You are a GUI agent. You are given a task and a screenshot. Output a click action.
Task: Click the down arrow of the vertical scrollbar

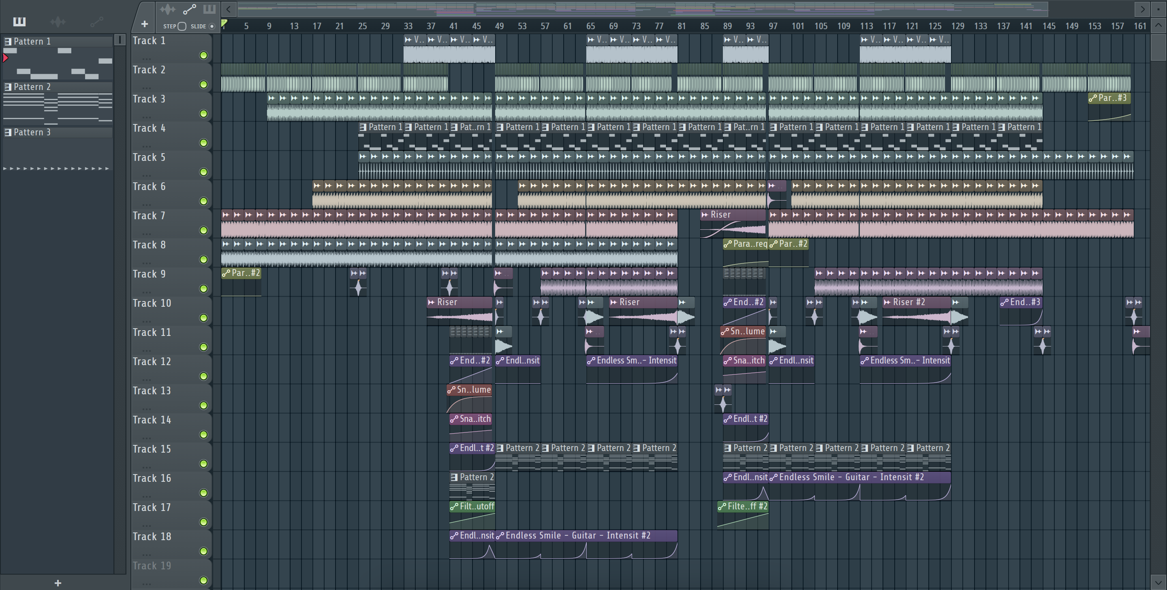pos(1158,582)
